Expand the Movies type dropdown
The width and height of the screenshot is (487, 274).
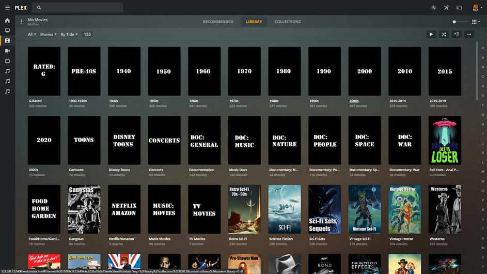click(x=48, y=35)
